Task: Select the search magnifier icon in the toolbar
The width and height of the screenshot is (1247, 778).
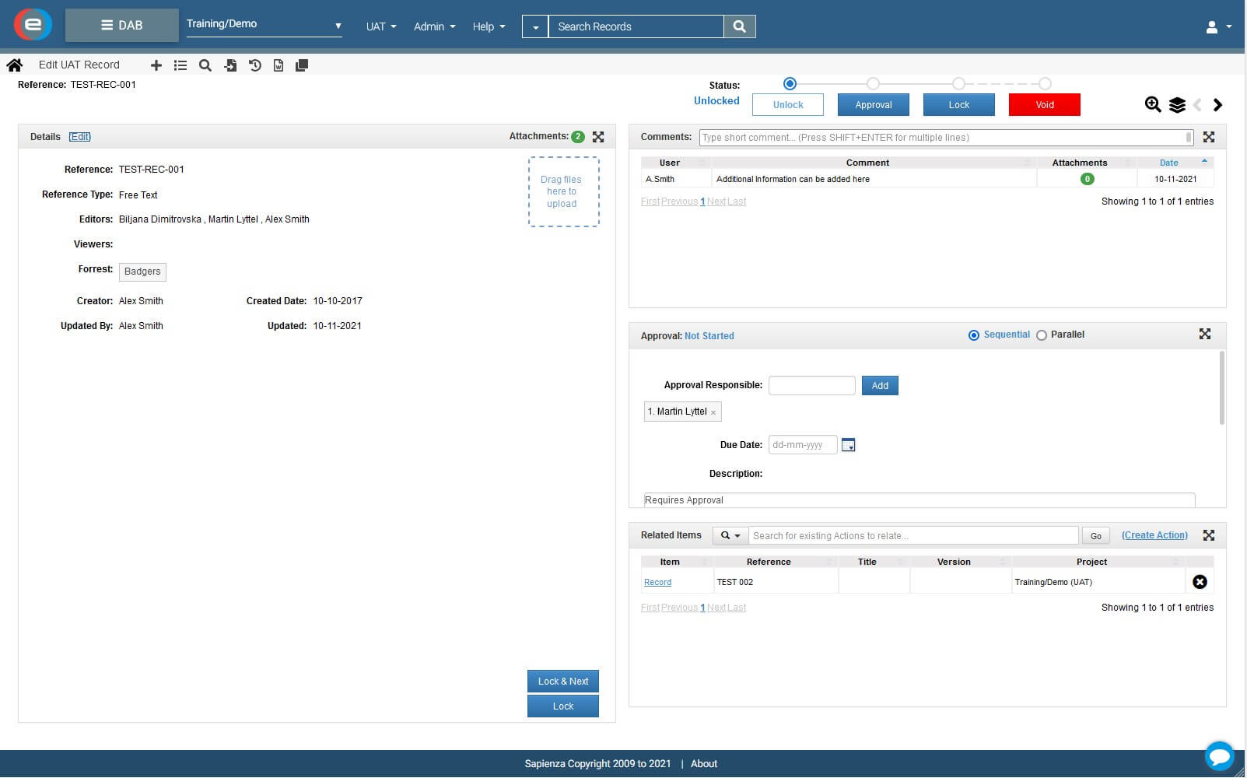Action: coord(205,65)
